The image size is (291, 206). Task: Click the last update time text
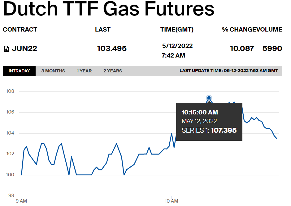pyautogui.click(x=229, y=71)
